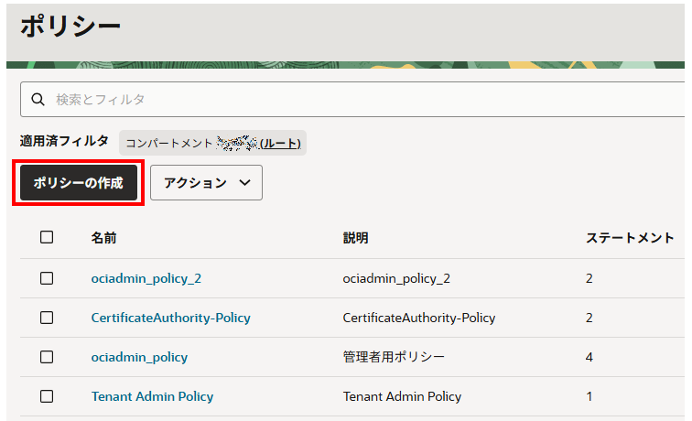
Task: Click the コンパートメント (ルート) filter chip
Action: tap(212, 143)
